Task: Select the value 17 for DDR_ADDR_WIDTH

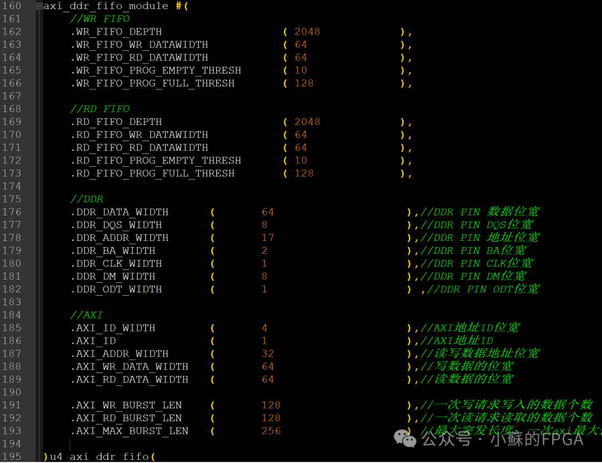Action: [x=268, y=238]
